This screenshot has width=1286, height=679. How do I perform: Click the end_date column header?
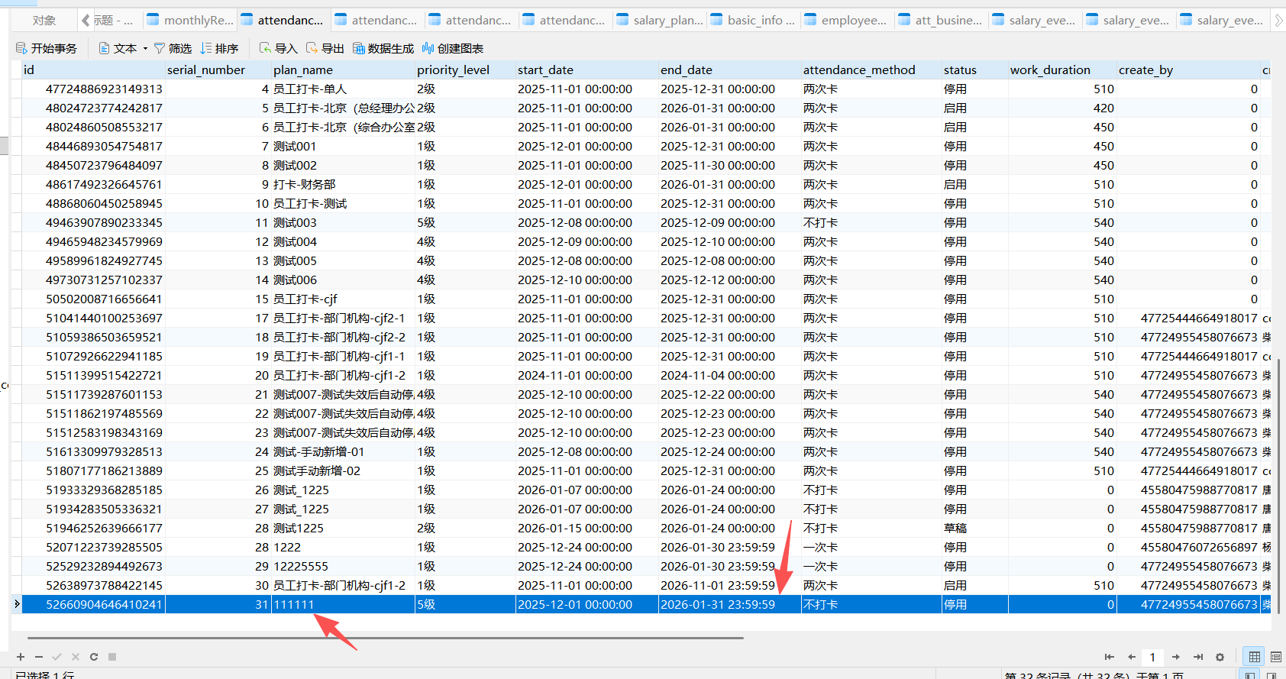[729, 70]
